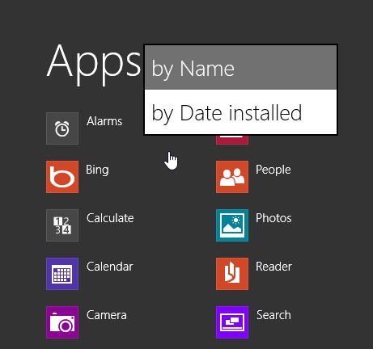Launch Reader via its orange tile icon
This screenshot has height=349, width=373.
point(232,274)
